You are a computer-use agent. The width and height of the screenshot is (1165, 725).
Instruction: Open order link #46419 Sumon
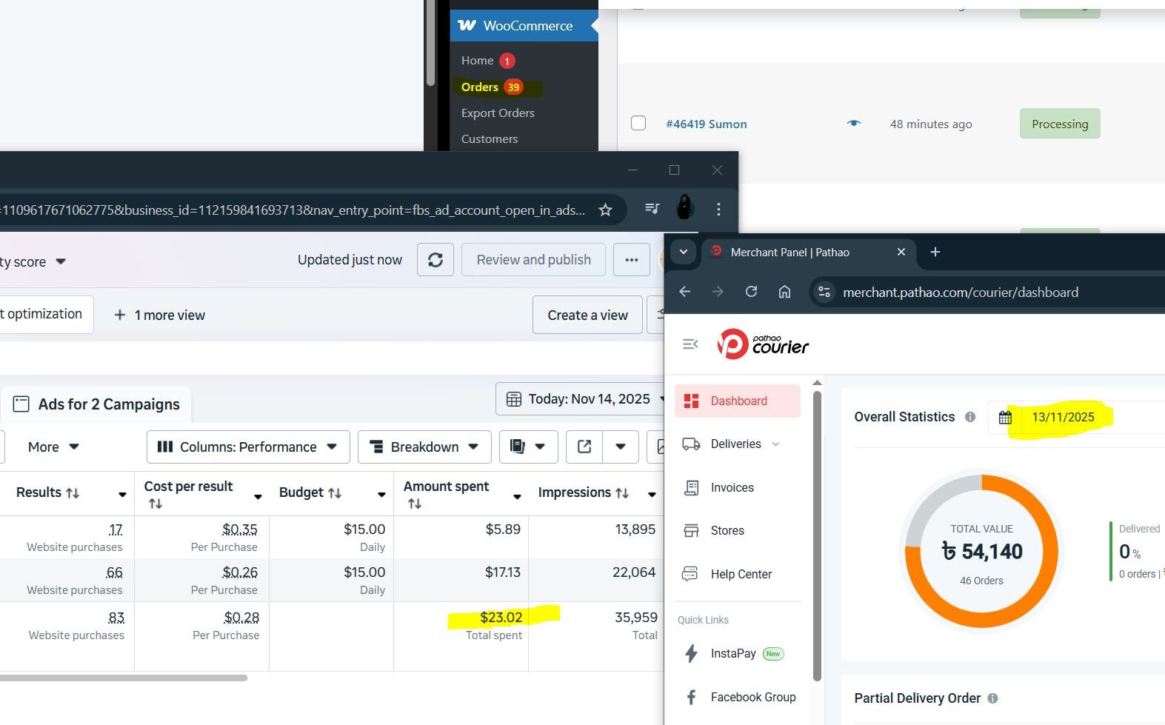tap(706, 124)
